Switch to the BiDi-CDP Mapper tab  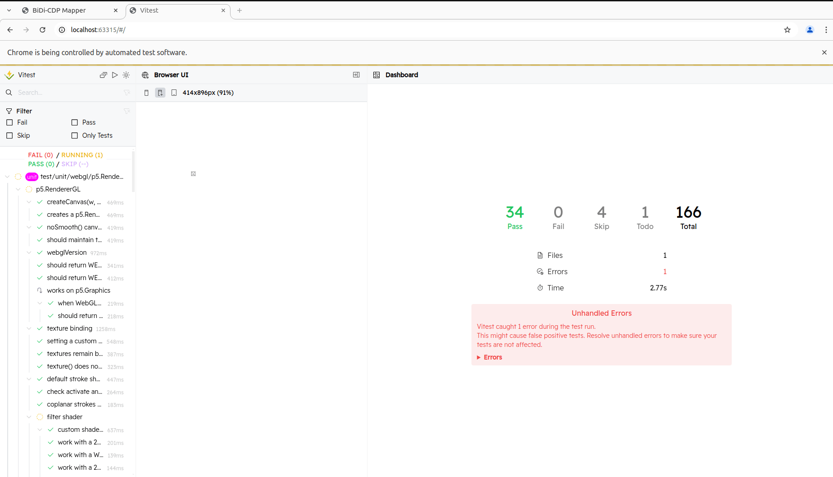tap(70, 10)
